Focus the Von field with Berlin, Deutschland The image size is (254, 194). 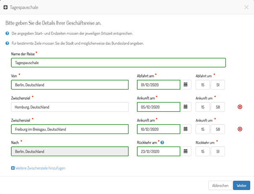coord(70,84)
